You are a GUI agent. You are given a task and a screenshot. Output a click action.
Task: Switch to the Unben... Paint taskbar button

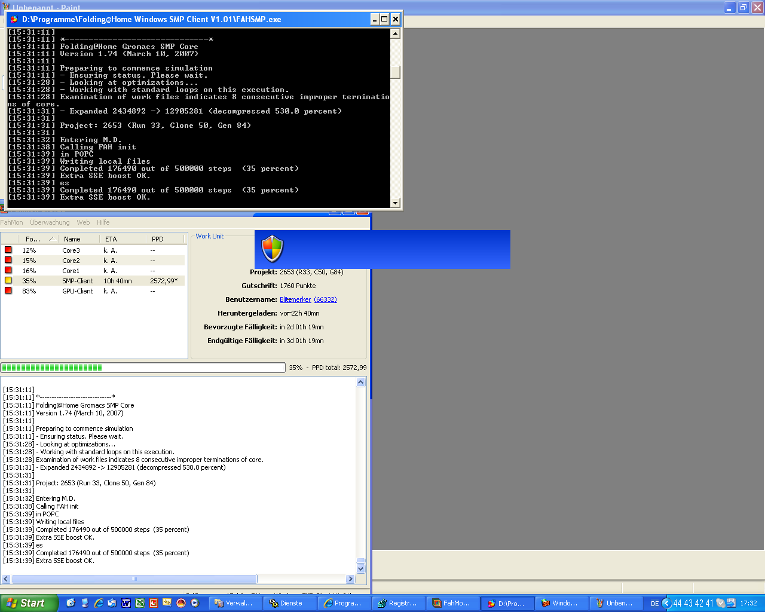click(617, 603)
